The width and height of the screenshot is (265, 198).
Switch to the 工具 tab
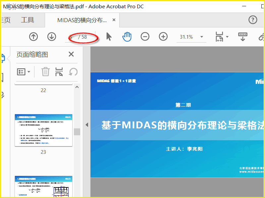tap(27, 20)
